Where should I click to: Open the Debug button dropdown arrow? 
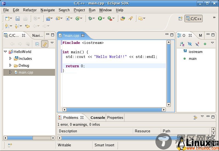point(94,18)
